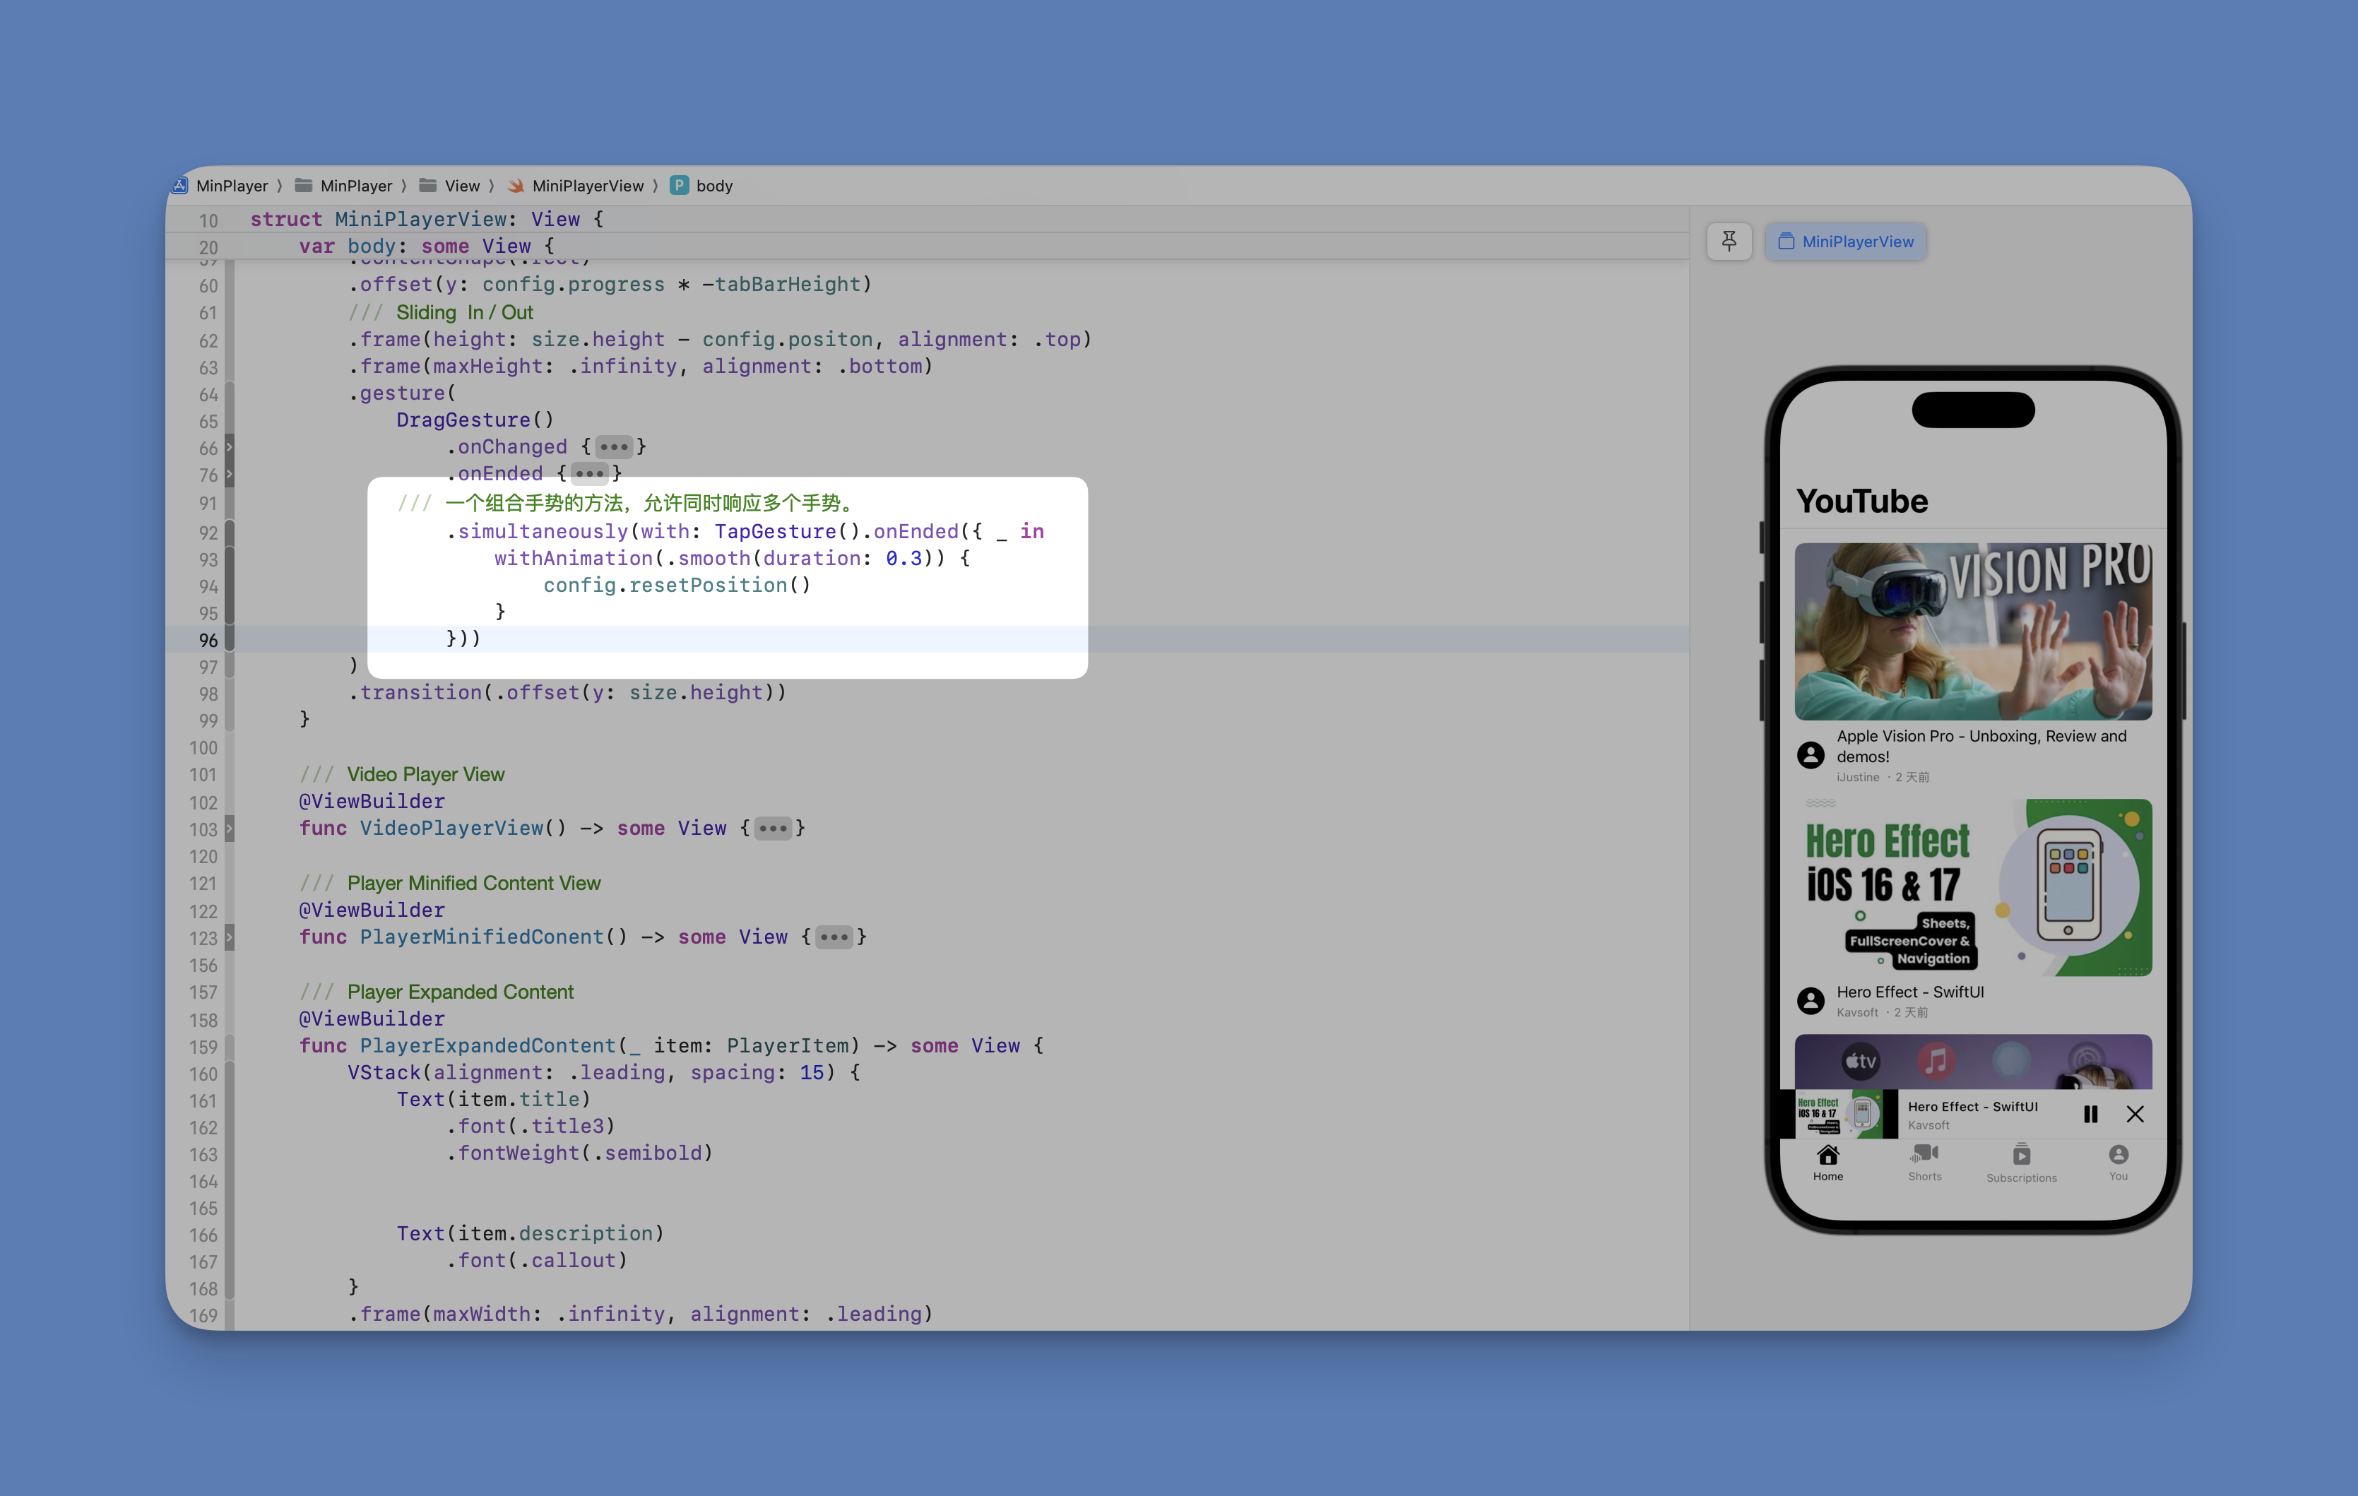
Task: Click Player Minified Content View comment
Action: click(451, 883)
